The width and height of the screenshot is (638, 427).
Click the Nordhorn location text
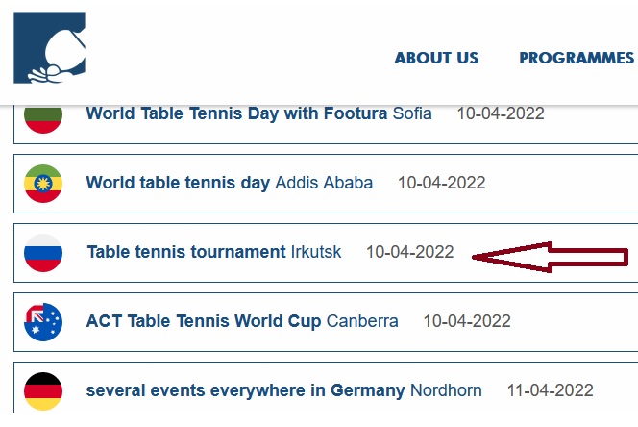point(446,390)
